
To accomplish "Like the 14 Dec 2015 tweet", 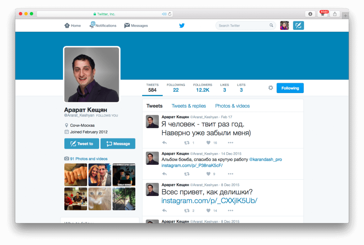I will tap(208, 174).
